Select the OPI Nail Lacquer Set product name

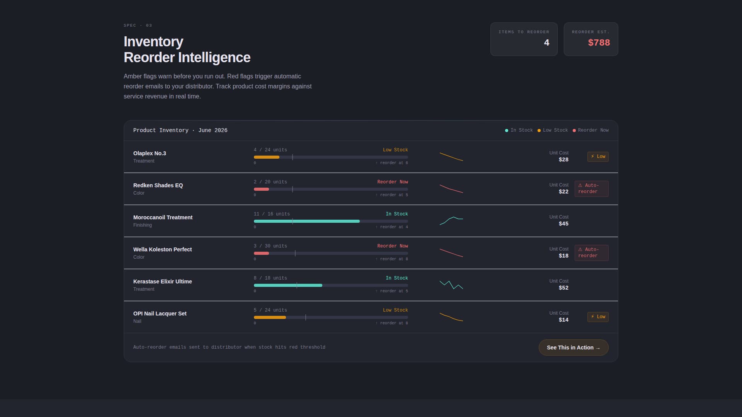point(160,314)
